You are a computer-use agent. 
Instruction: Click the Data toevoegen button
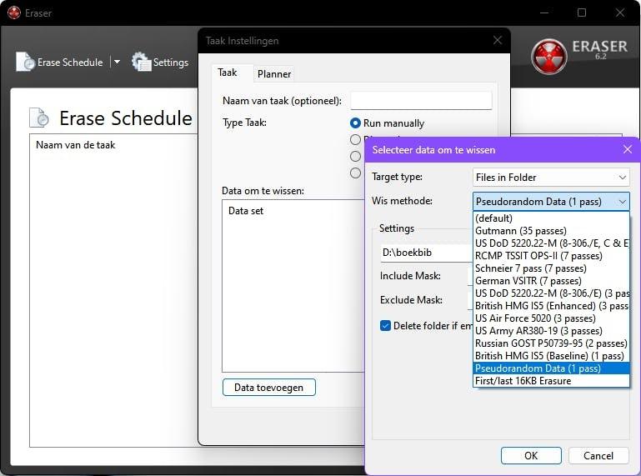click(268, 388)
